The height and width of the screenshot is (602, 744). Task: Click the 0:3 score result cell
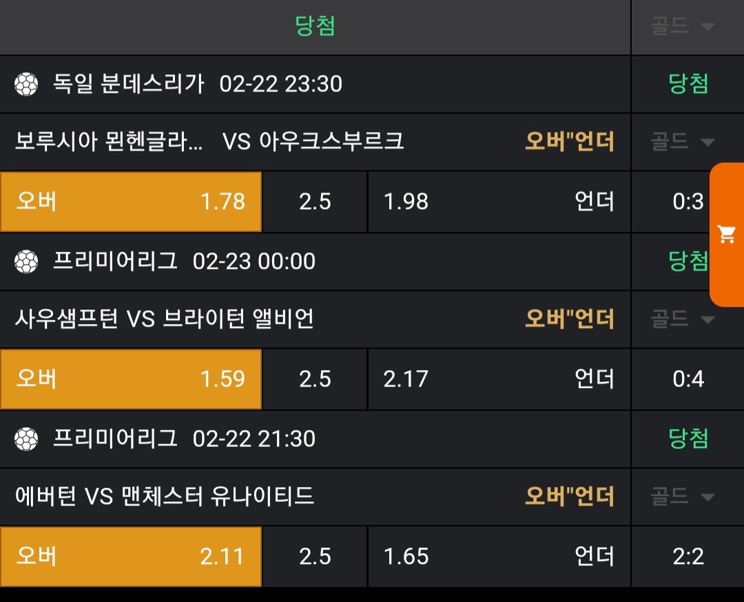coord(688,202)
